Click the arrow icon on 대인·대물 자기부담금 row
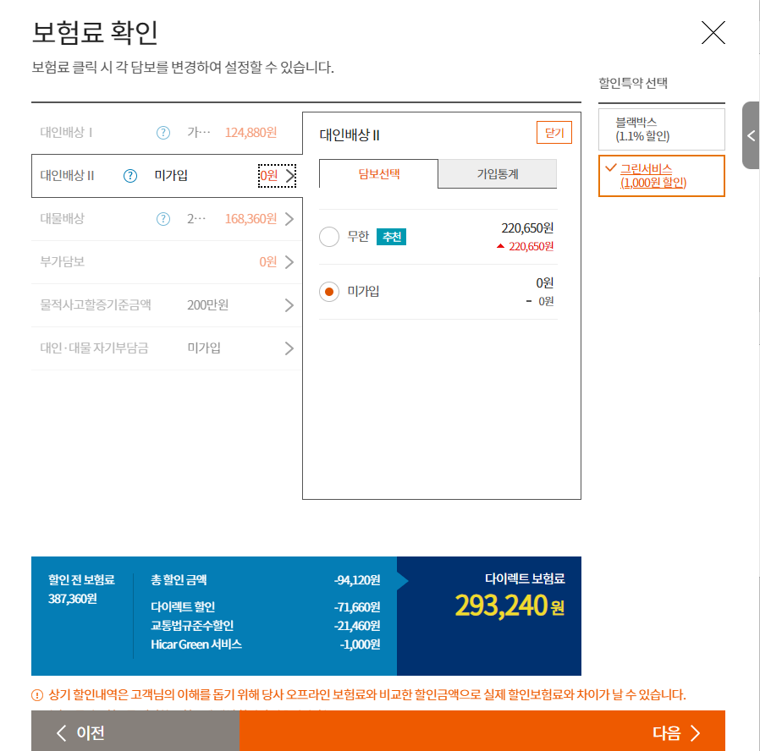This screenshot has width=760, height=751. point(289,348)
